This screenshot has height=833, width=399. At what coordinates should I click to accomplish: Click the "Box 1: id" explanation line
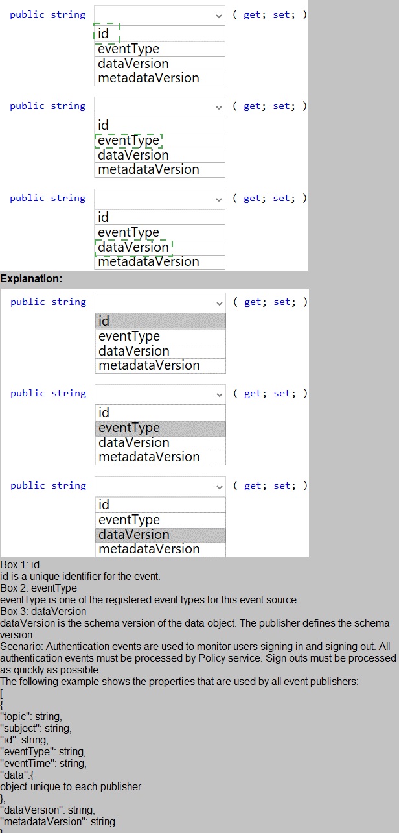[20, 565]
